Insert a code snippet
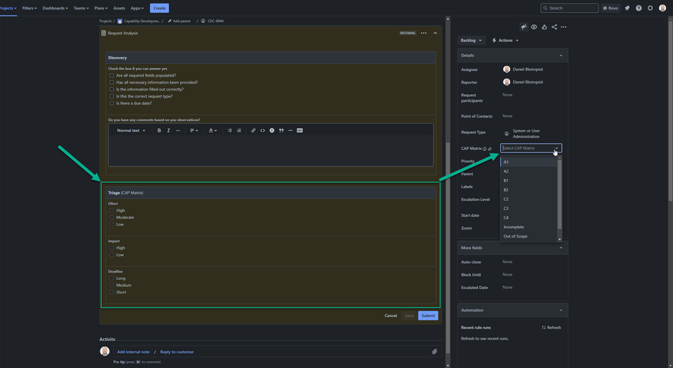The width and height of the screenshot is (673, 368). 263,131
